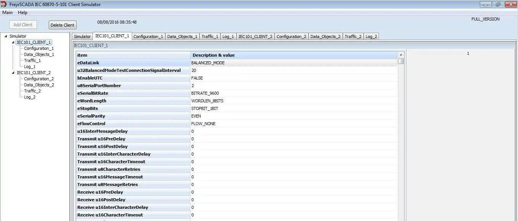
Task: Click the FreyrSCADA app icon in title bar
Action: 4,4
